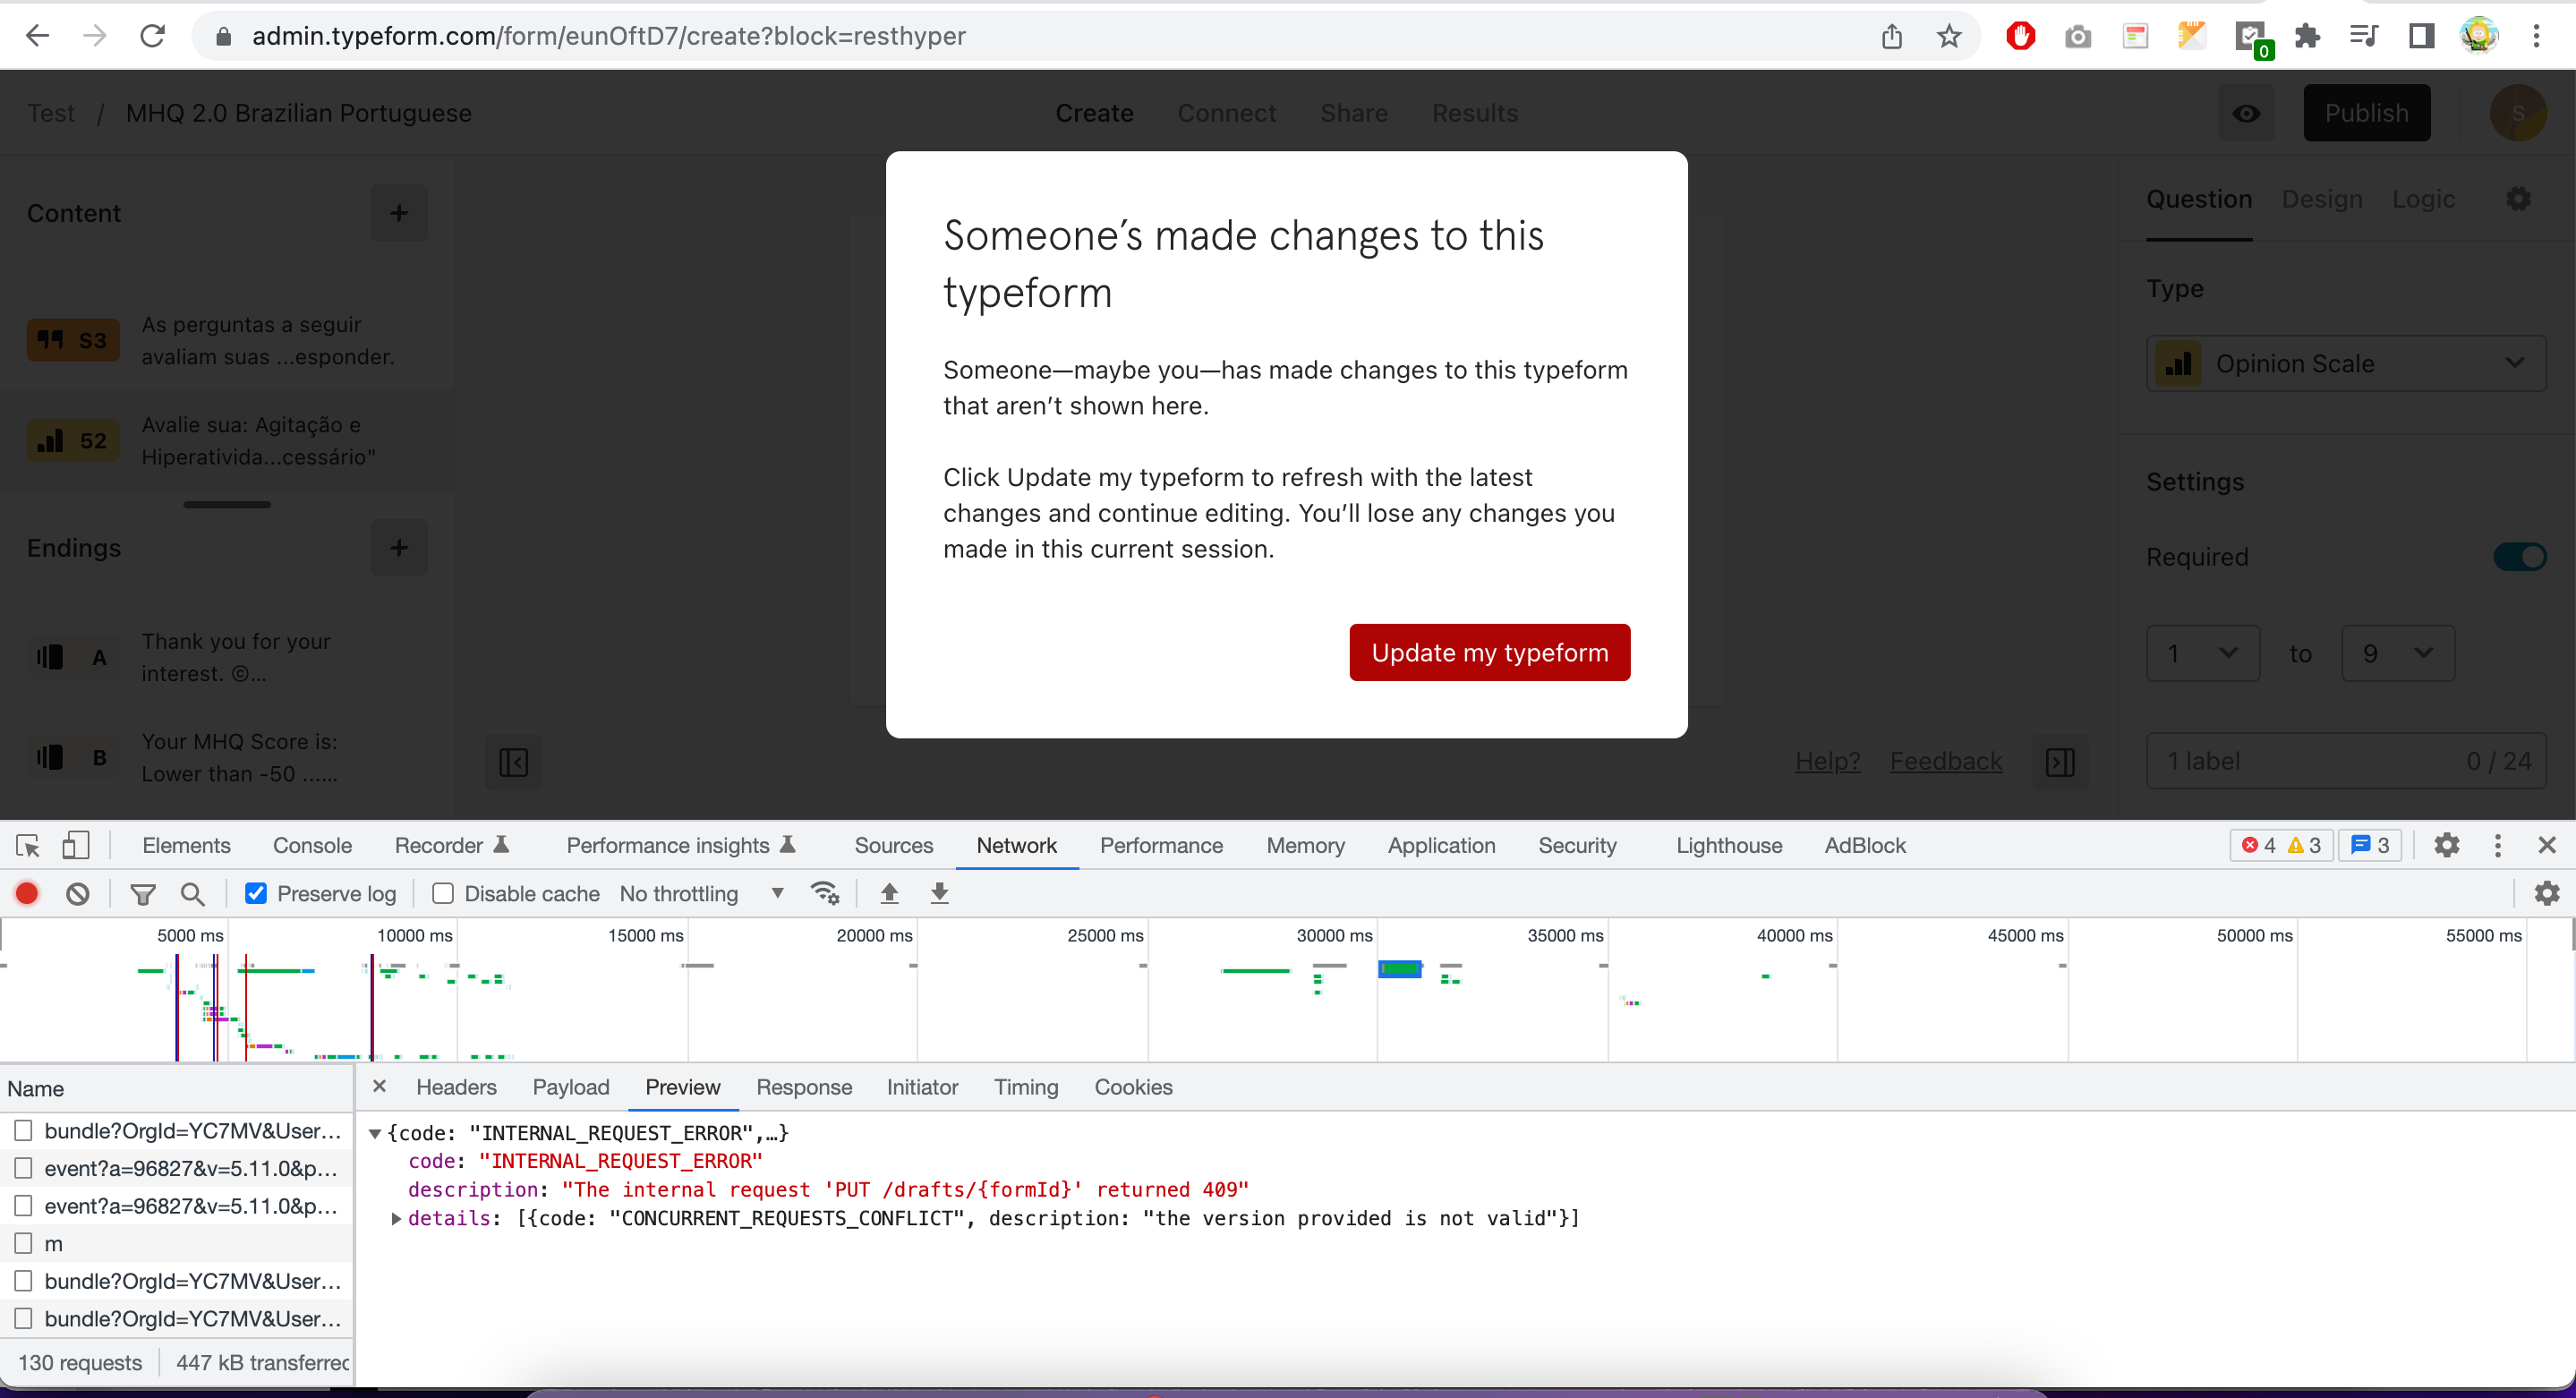The image size is (2576, 1398).
Task: Select question 52 Avalie sua: Agitação
Action: click(x=226, y=441)
